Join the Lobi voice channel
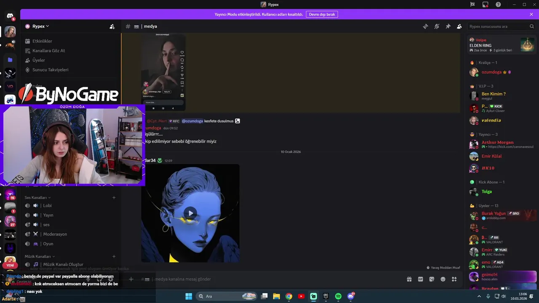 (x=47, y=205)
